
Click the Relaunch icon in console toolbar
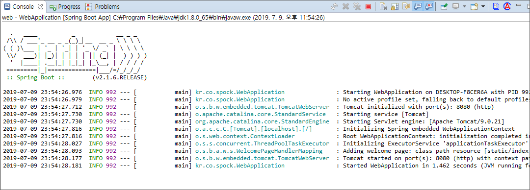point(334,6)
